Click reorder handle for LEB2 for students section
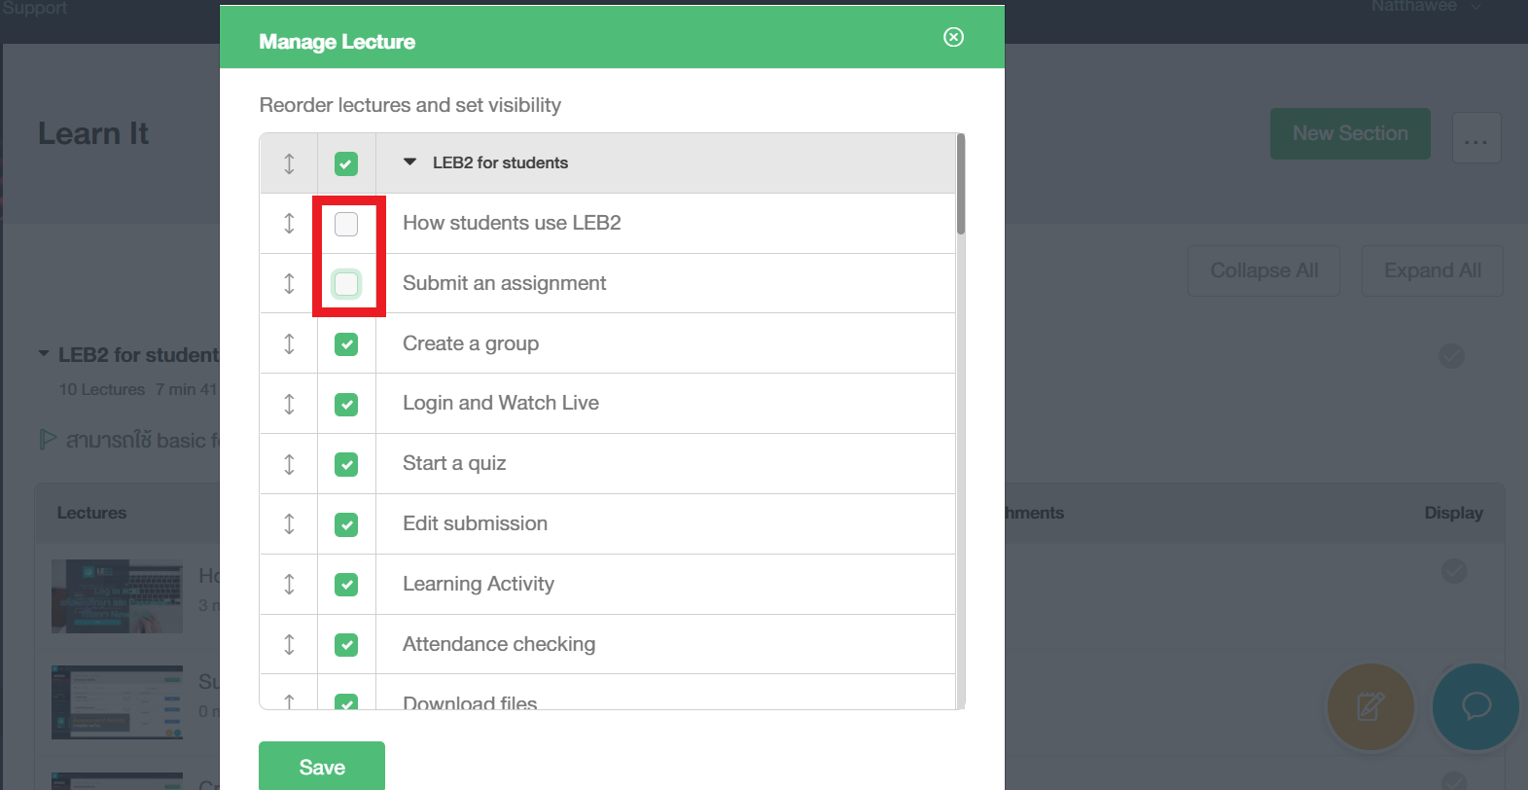This screenshot has height=790, width=1528. tap(289, 163)
